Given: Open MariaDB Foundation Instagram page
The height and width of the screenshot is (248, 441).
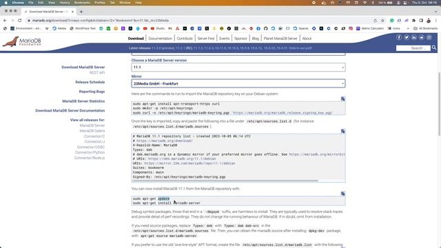Looking at the screenshot, I should (x=429, y=37).
